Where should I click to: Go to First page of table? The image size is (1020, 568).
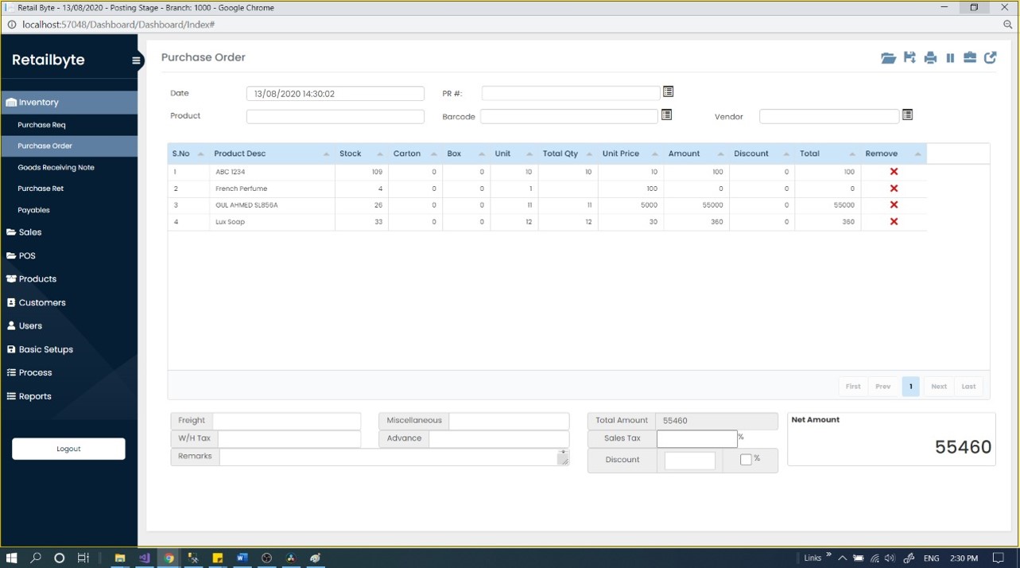(853, 387)
